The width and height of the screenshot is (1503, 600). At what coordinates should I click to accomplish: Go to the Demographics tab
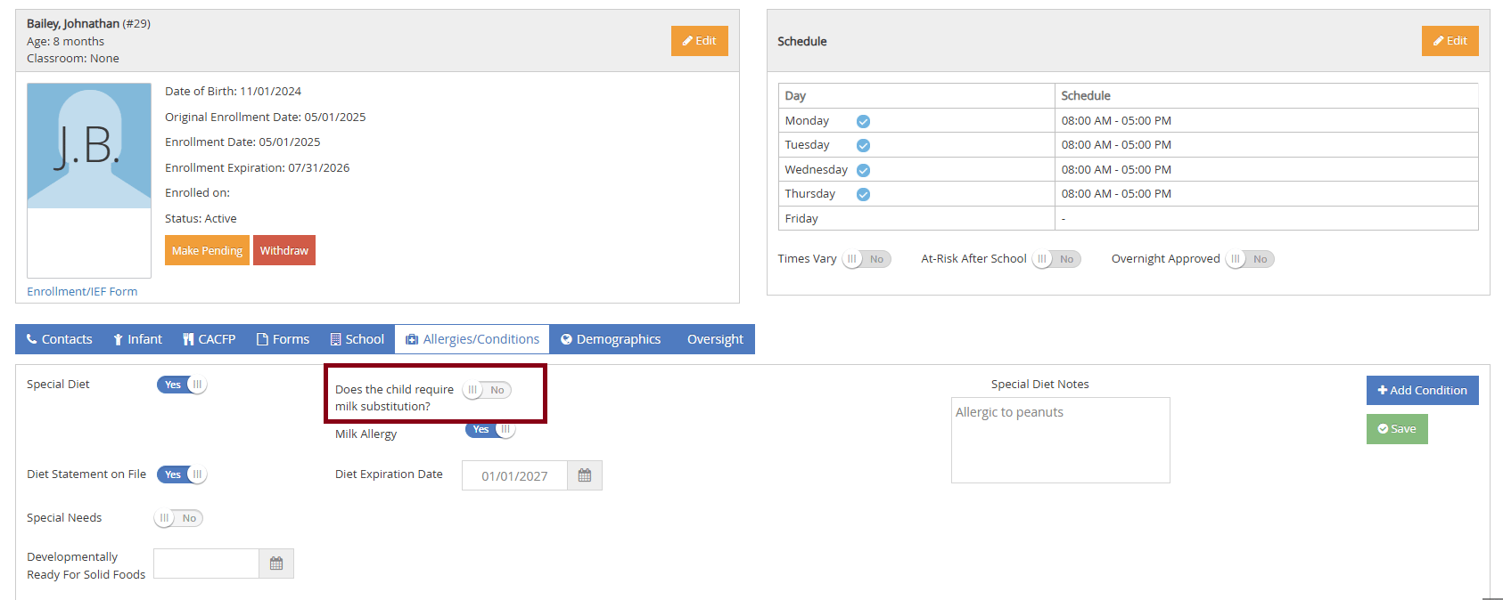pos(611,339)
